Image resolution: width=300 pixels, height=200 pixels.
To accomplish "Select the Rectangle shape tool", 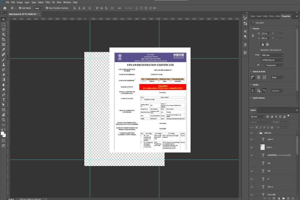I will (x=3, y=110).
